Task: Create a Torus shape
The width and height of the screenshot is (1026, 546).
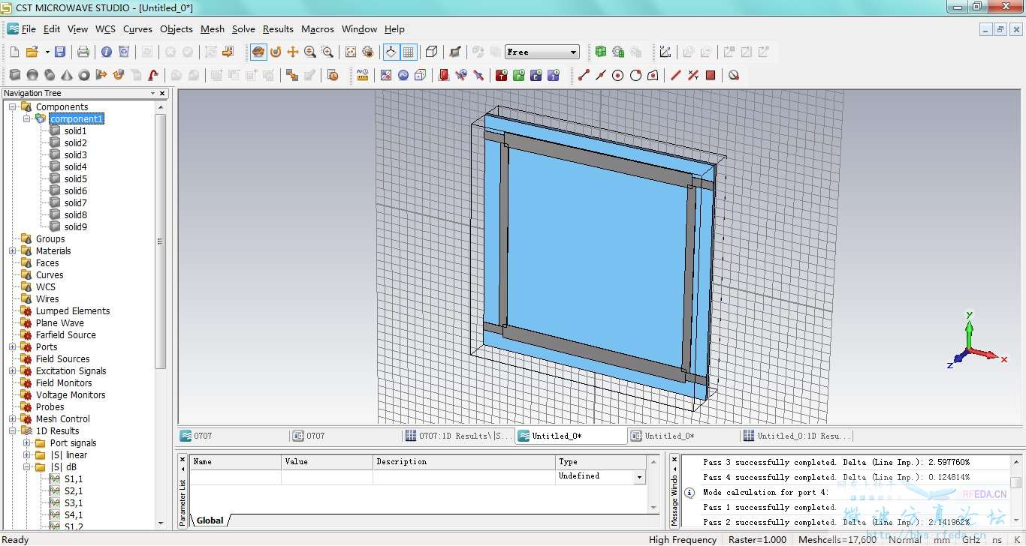Action: (84, 75)
